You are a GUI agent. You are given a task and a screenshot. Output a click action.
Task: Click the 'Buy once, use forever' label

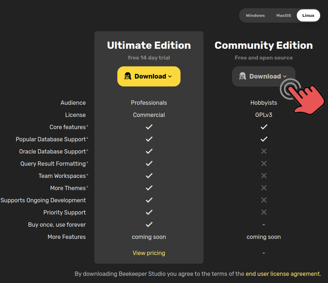coord(57,225)
